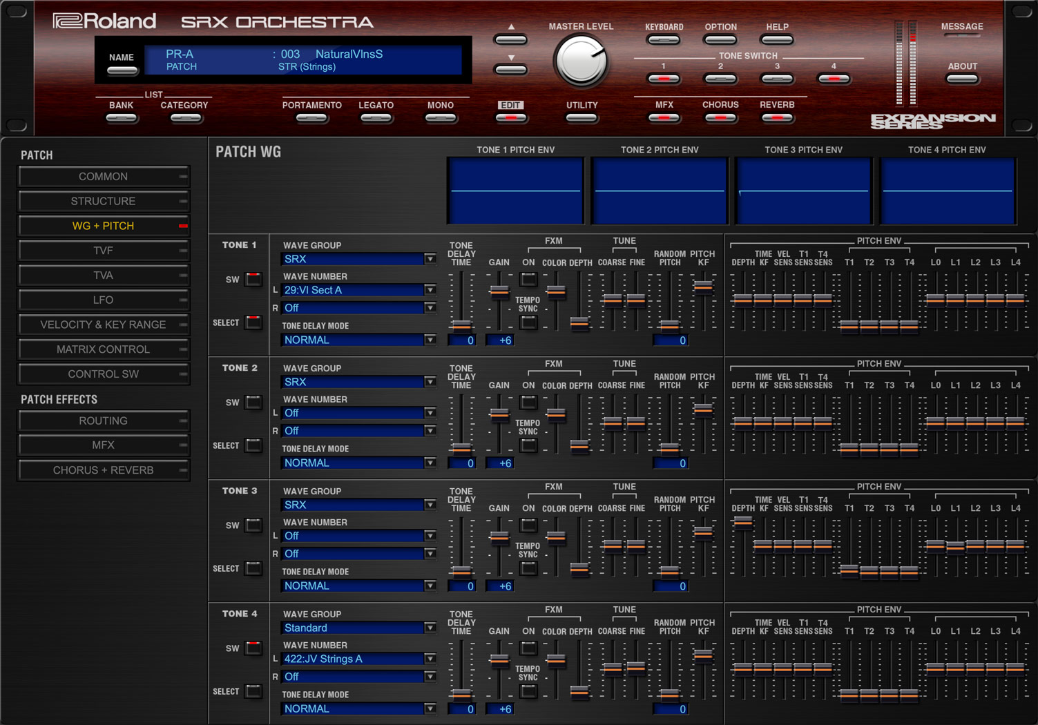Image resolution: width=1038 pixels, height=725 pixels.
Task: Open Tone 1 Wave Number L dropdown
Action: point(359,290)
